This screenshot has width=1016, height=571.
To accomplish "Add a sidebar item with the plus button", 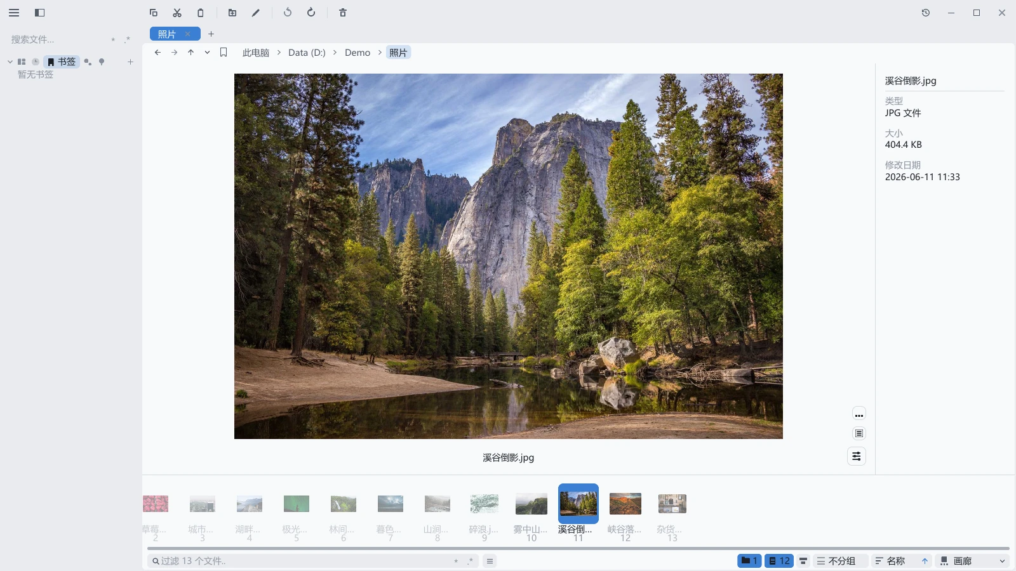I will tap(130, 62).
